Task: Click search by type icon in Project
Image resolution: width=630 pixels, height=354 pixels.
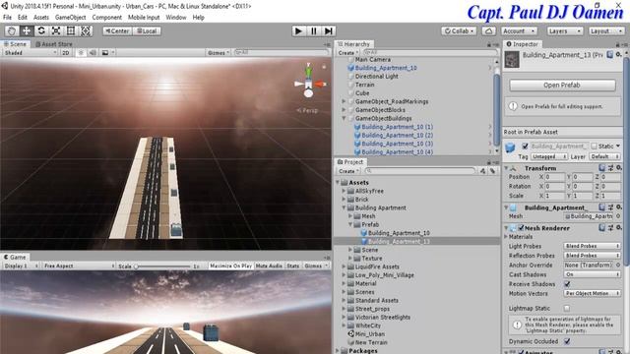Action: click(x=482, y=171)
